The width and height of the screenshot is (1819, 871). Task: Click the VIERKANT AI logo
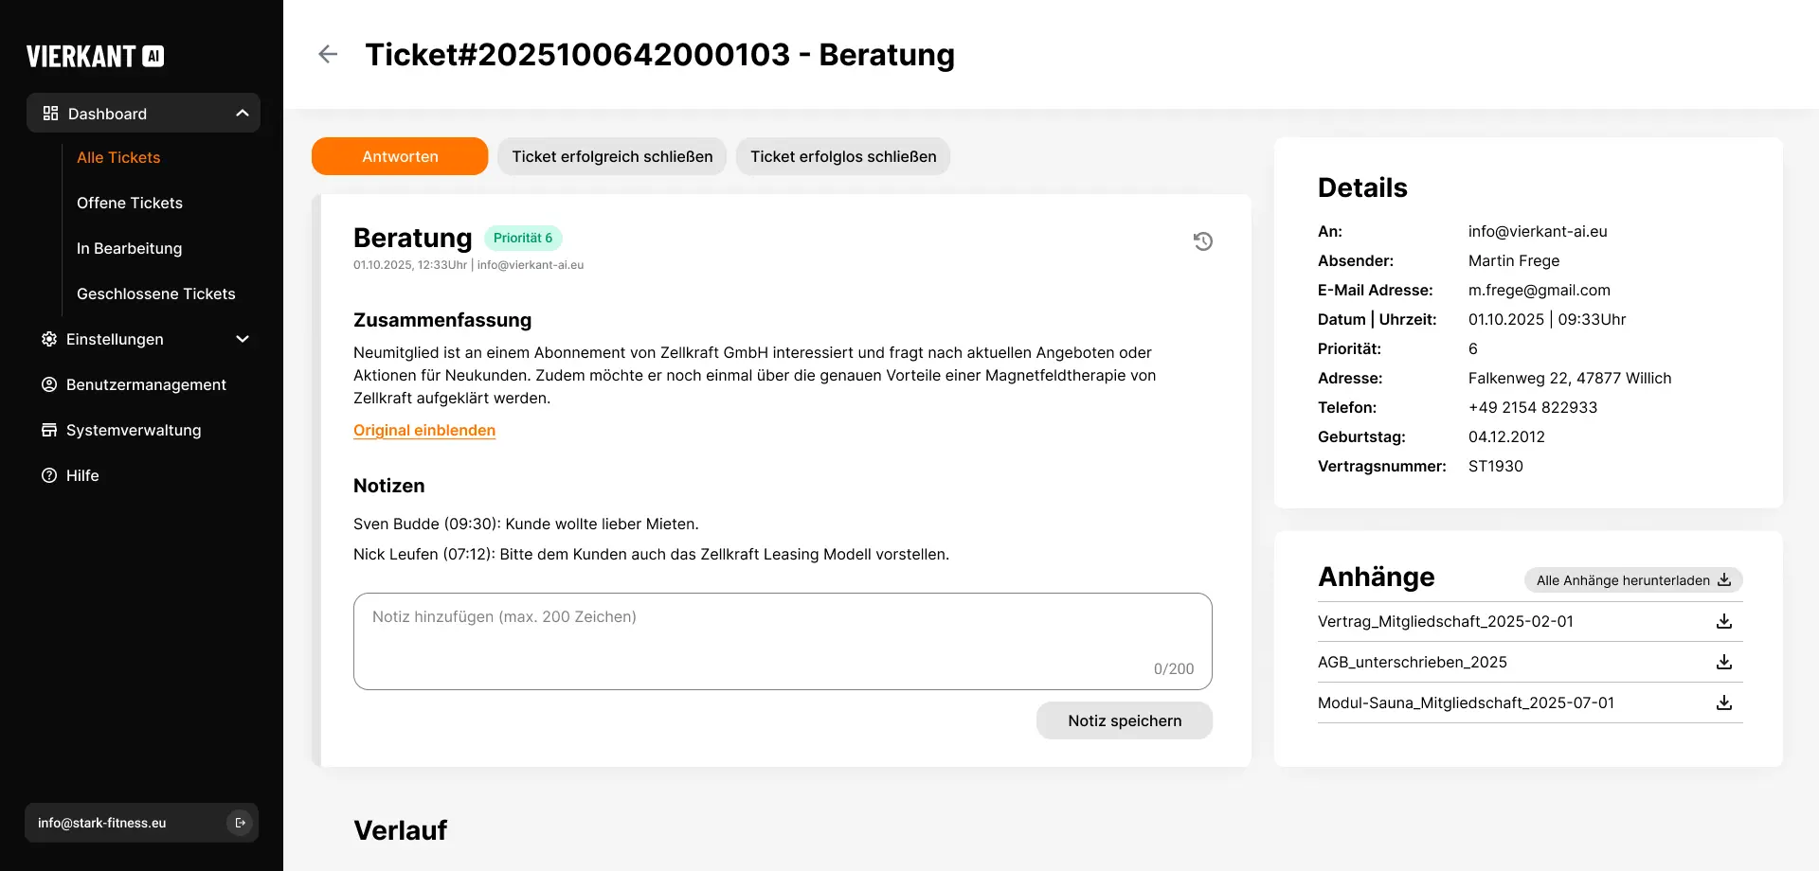click(95, 57)
